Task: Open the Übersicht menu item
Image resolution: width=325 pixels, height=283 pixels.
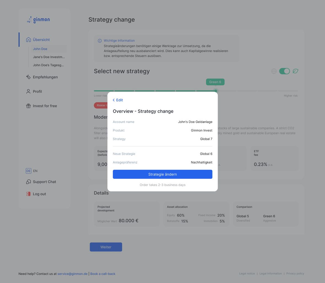Action: 41,40
